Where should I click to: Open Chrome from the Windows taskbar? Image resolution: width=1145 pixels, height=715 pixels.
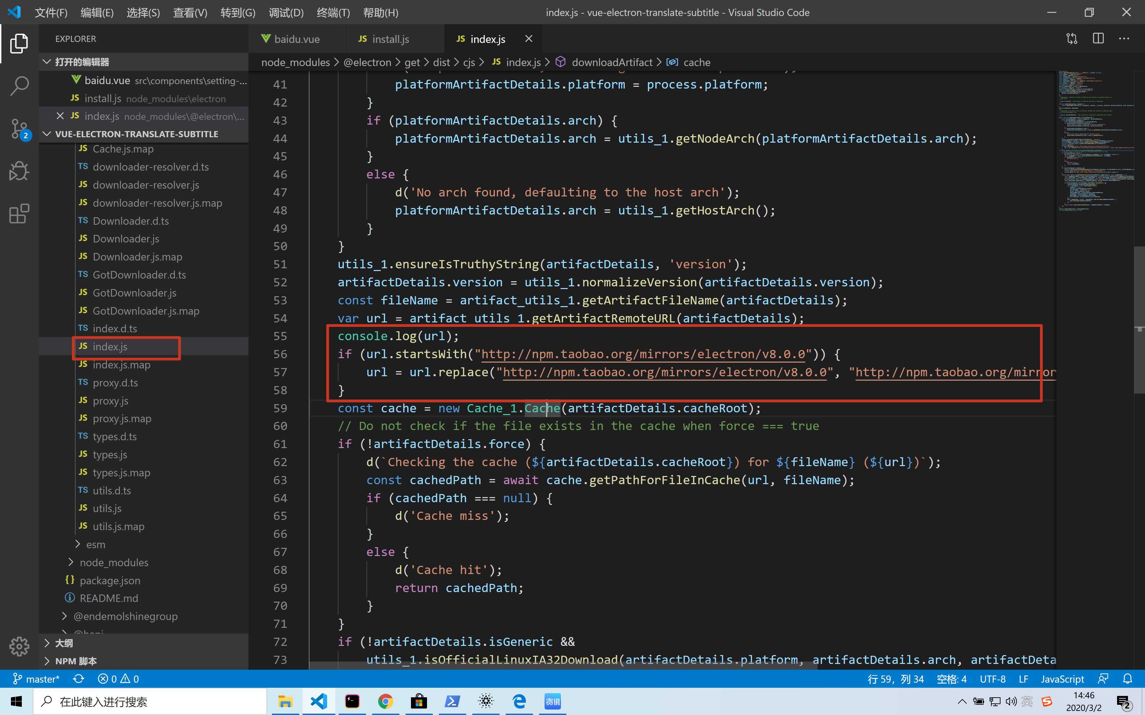point(385,701)
